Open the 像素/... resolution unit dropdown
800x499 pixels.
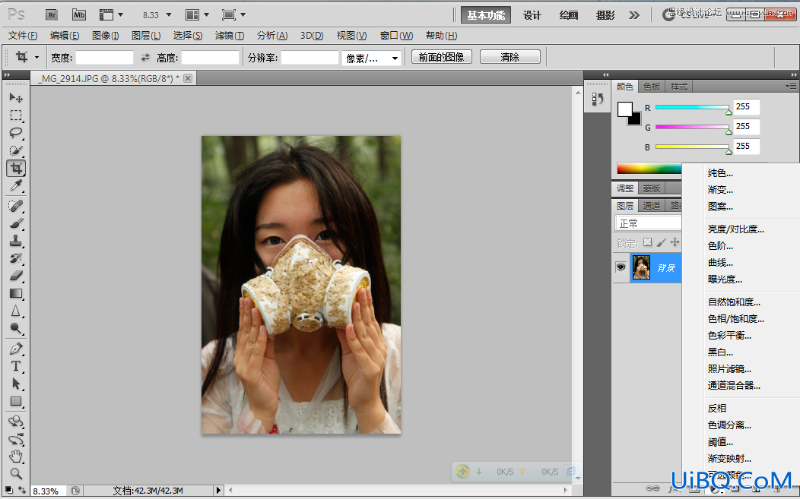[x=371, y=58]
